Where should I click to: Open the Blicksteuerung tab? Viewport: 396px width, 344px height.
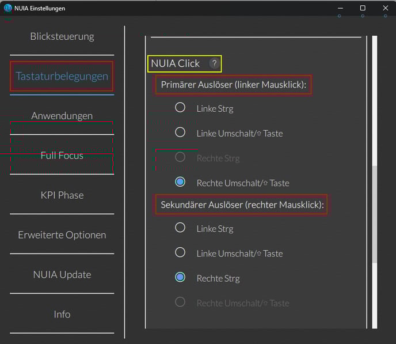pyautogui.click(x=62, y=37)
